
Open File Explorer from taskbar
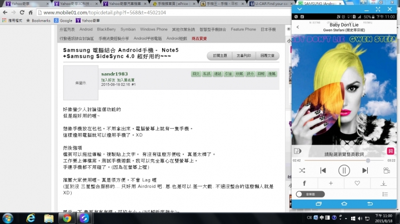(49, 218)
